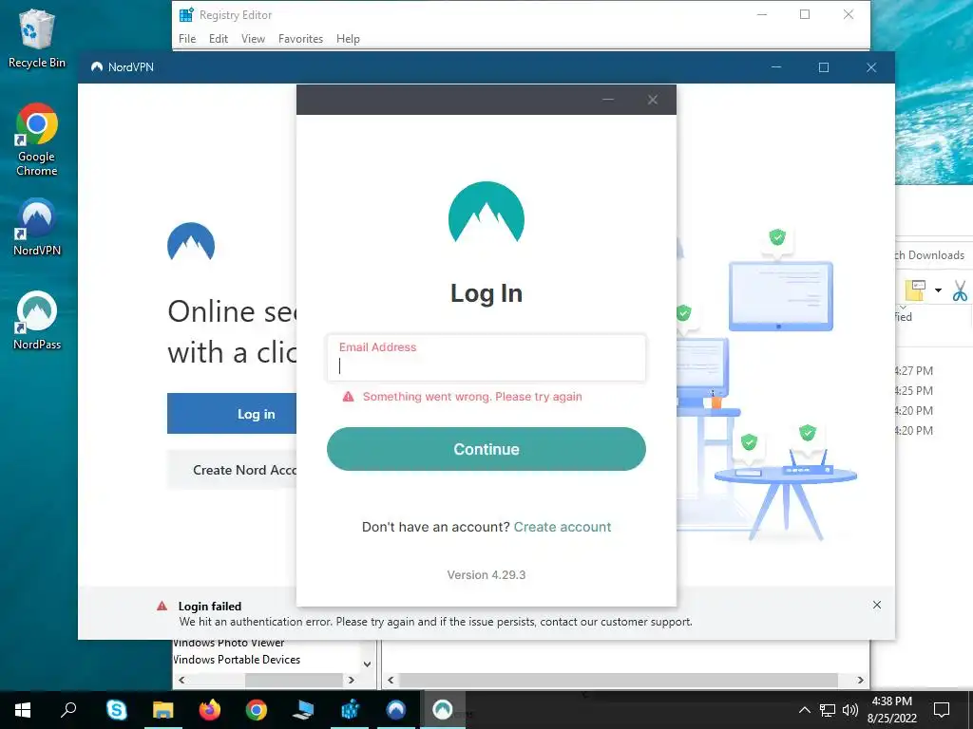The height and width of the screenshot is (729, 973).
Task: Select Windows Photo Viewer tree item
Action: (x=229, y=645)
